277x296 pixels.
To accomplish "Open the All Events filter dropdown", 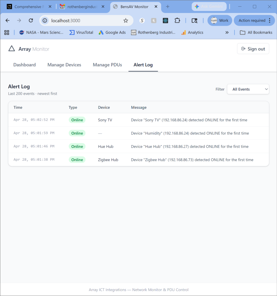I will tap(248, 89).
